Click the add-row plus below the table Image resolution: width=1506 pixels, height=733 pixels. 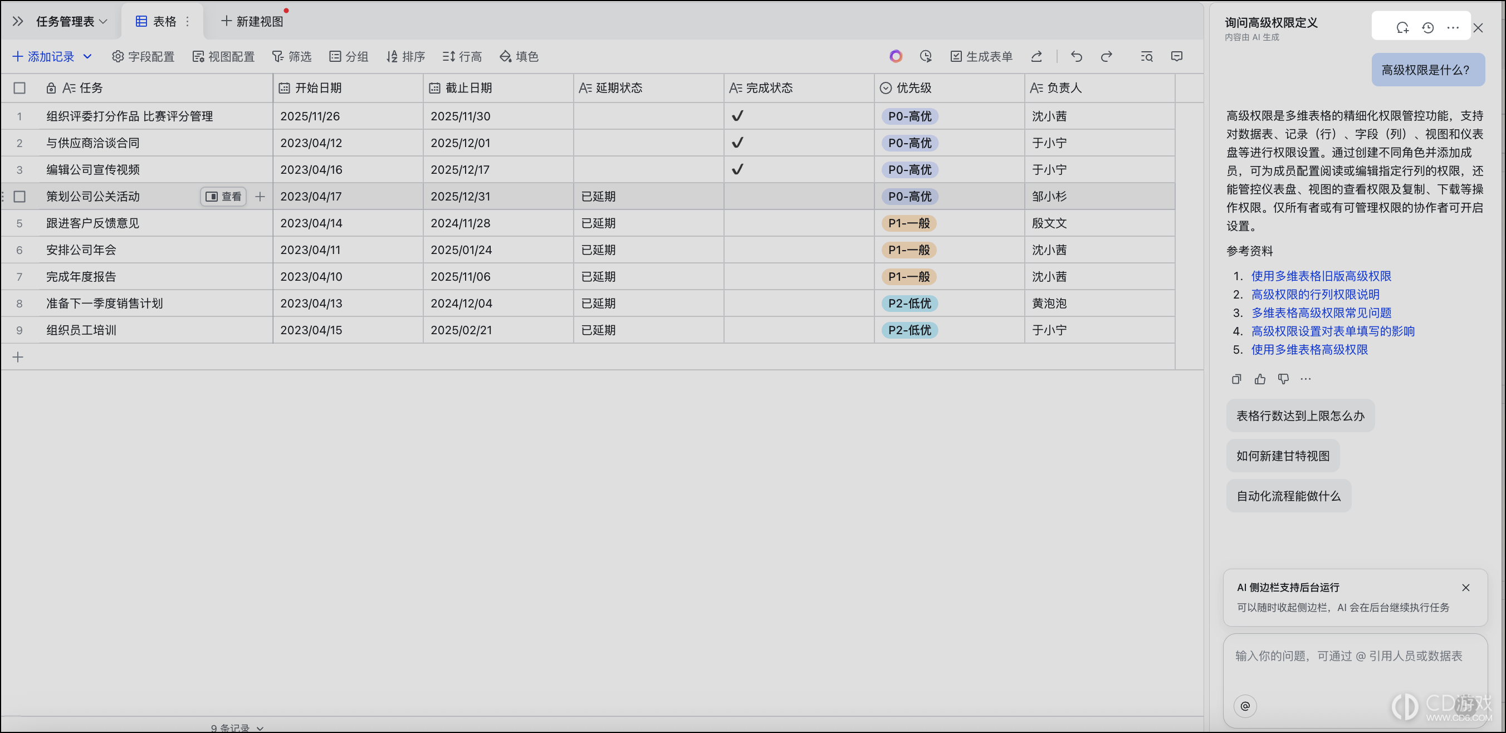pyautogui.click(x=17, y=357)
